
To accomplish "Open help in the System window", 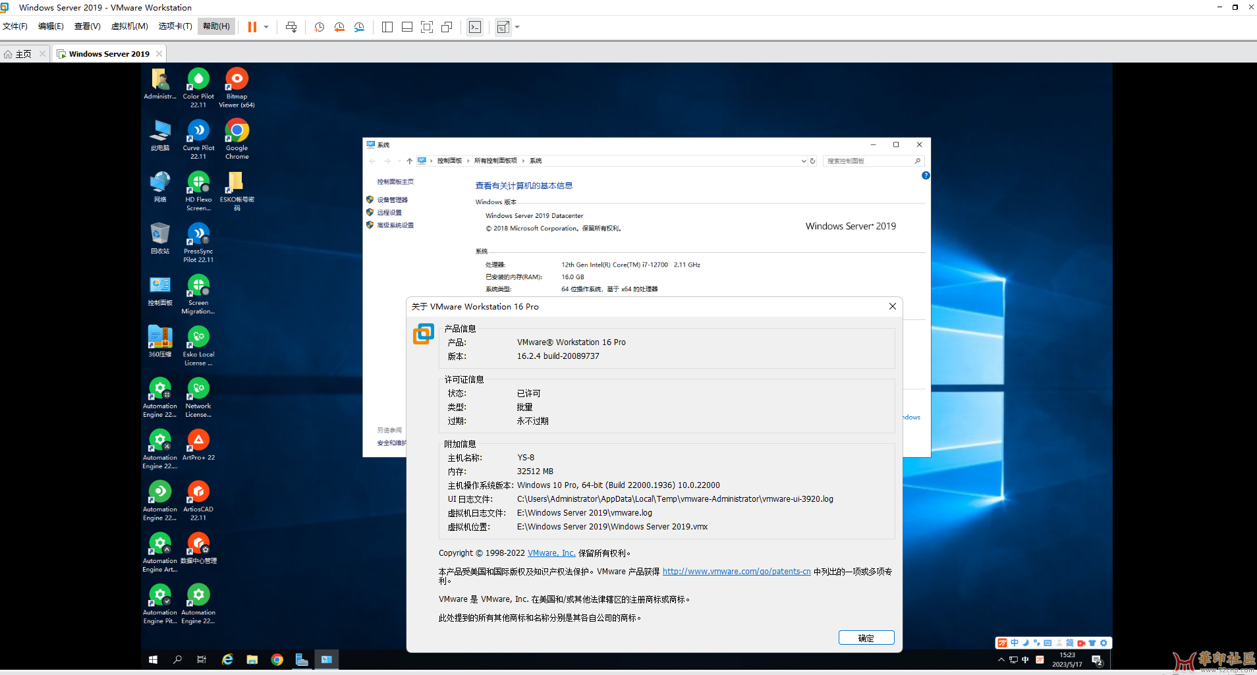I will tap(926, 175).
